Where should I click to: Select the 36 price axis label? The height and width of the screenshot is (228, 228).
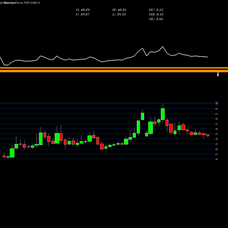coord(217,139)
